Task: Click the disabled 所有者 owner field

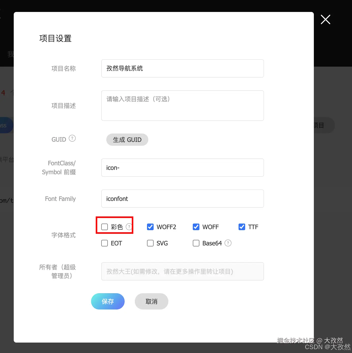Action: pos(183,271)
